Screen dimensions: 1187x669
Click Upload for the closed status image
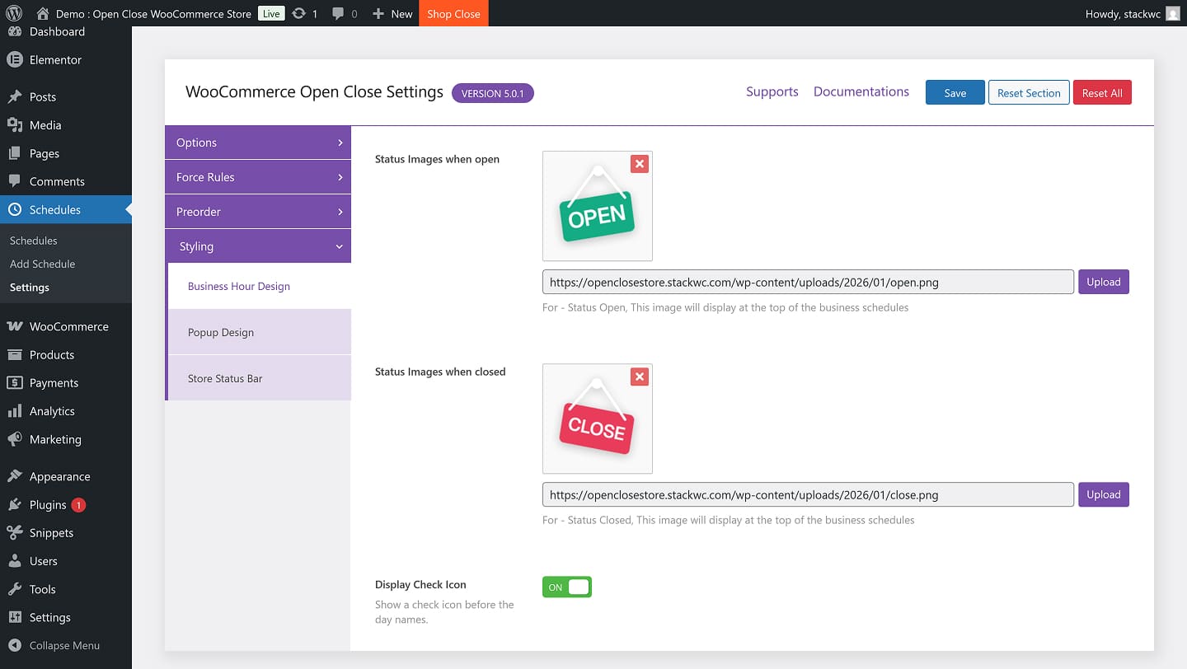pos(1104,494)
